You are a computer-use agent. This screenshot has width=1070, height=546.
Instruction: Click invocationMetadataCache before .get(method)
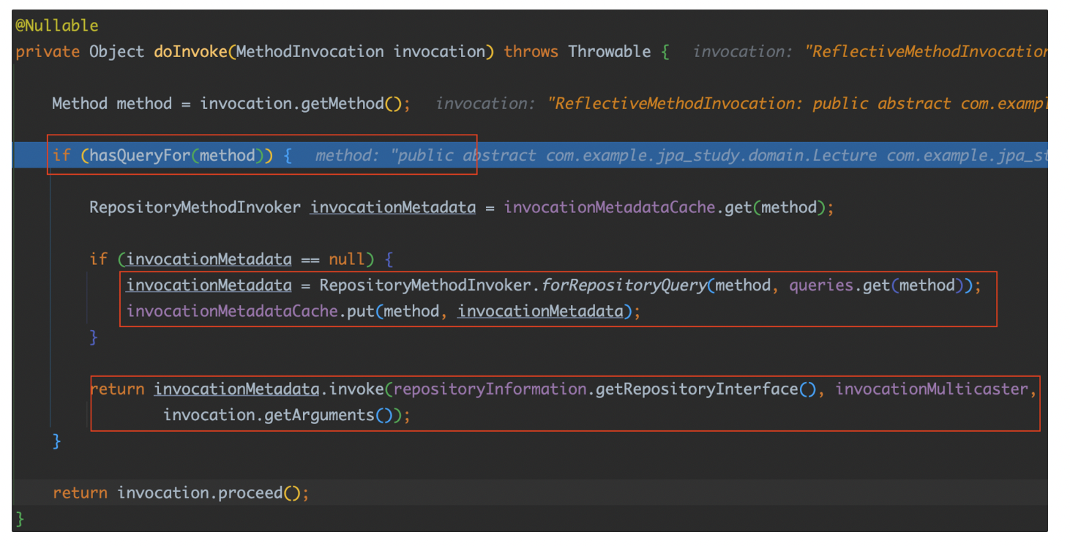[x=609, y=208]
